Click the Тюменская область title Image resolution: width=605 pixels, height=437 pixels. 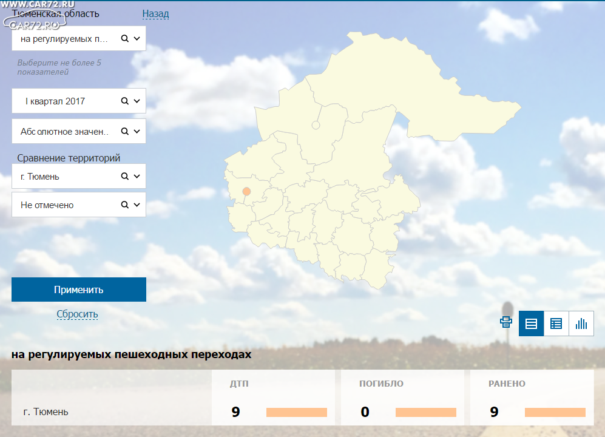[56, 13]
